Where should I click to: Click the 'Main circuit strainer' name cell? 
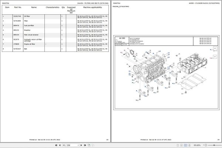(34, 35)
